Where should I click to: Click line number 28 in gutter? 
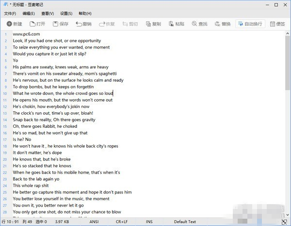pos(5,212)
